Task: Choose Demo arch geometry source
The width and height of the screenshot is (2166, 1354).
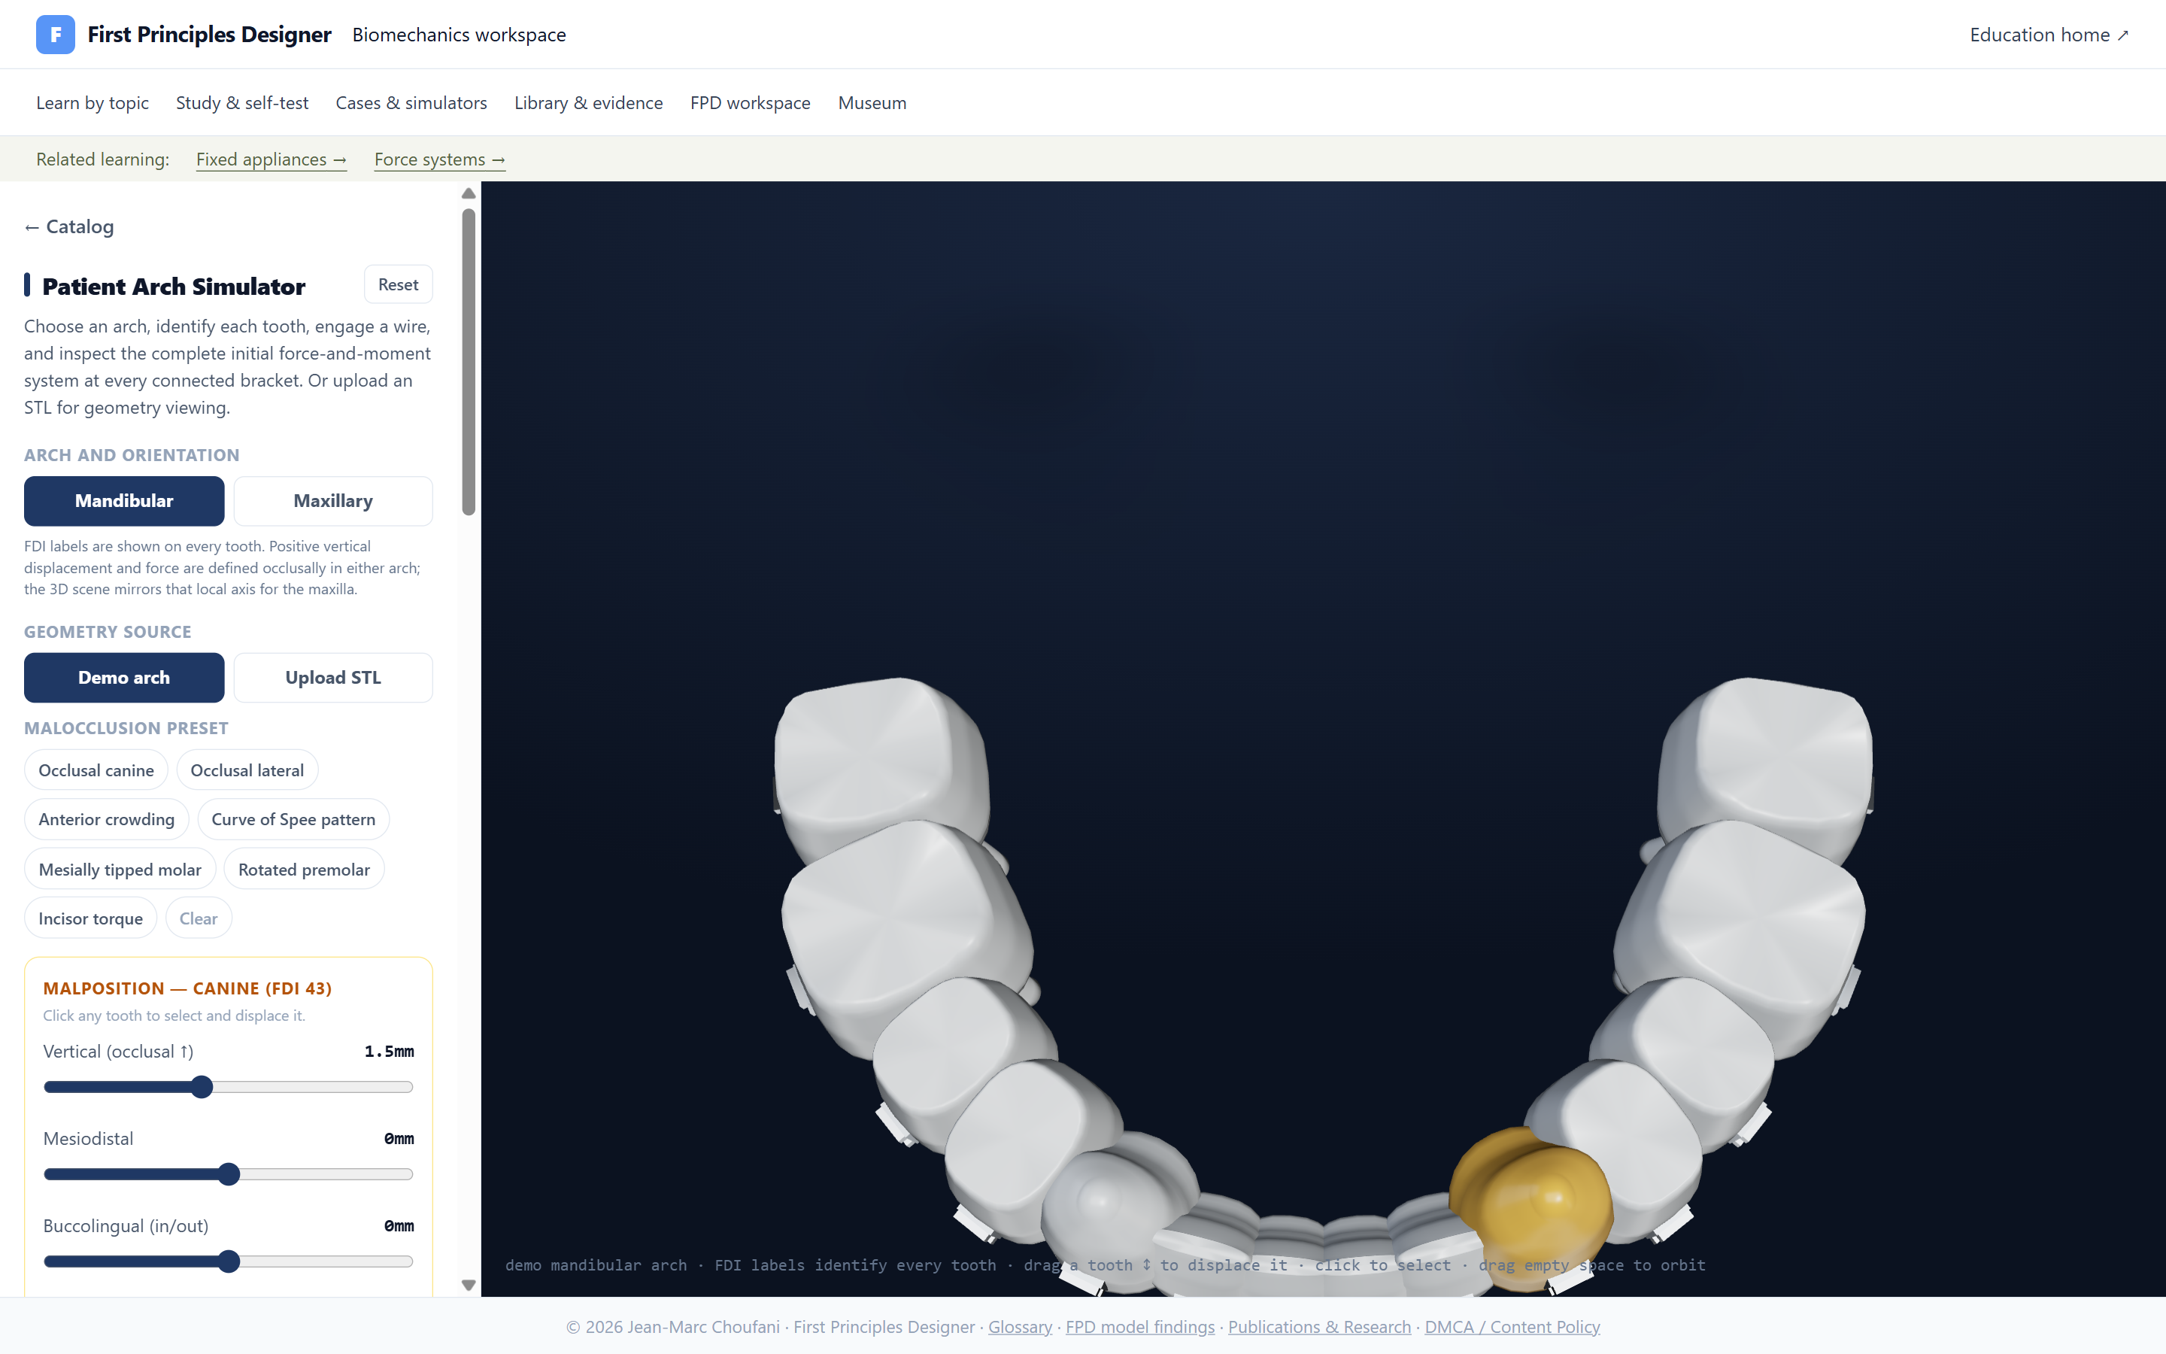Action: (x=124, y=677)
